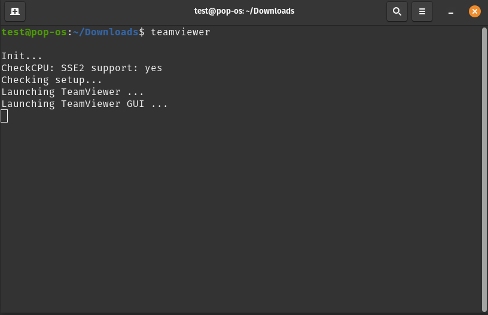Open a new terminal tab
Screen dimensions: 488x315
(14, 11)
